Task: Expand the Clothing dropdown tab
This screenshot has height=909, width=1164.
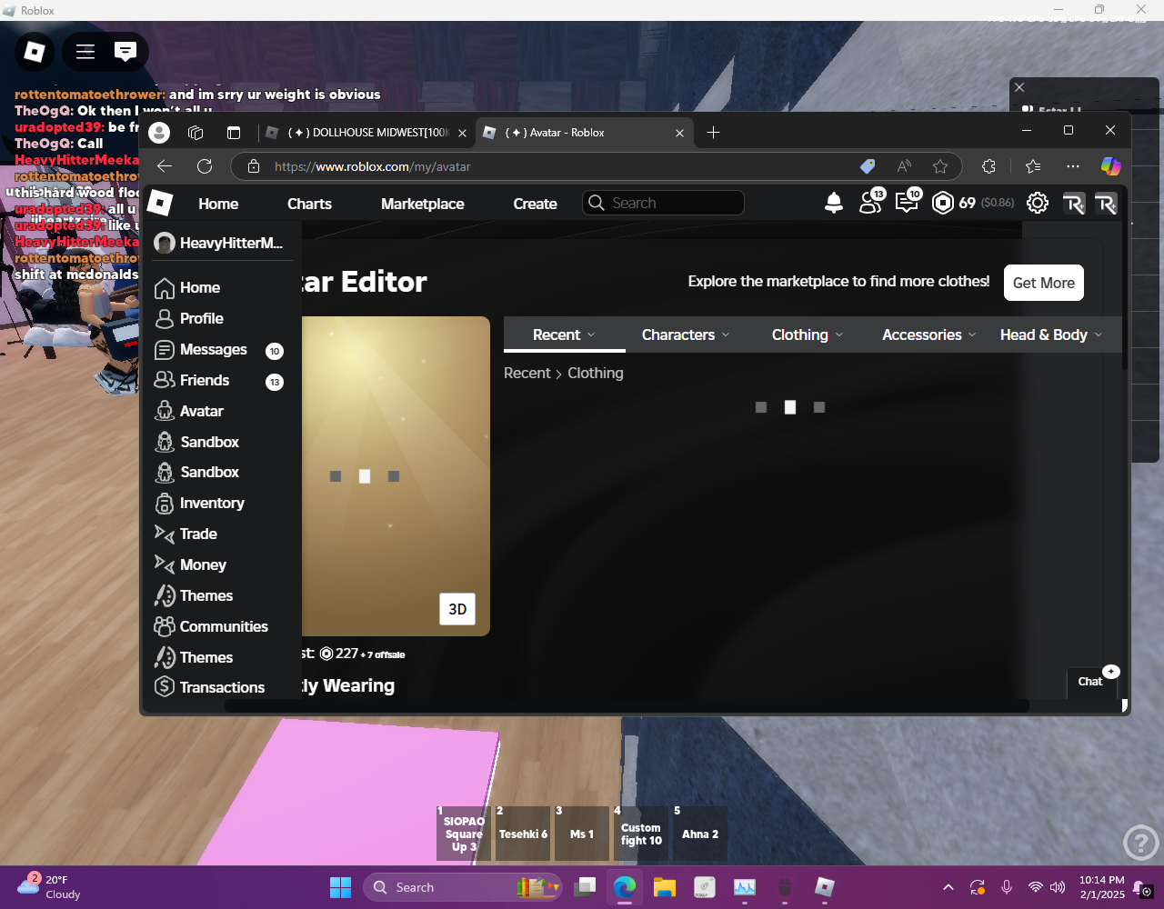Action: click(x=808, y=335)
